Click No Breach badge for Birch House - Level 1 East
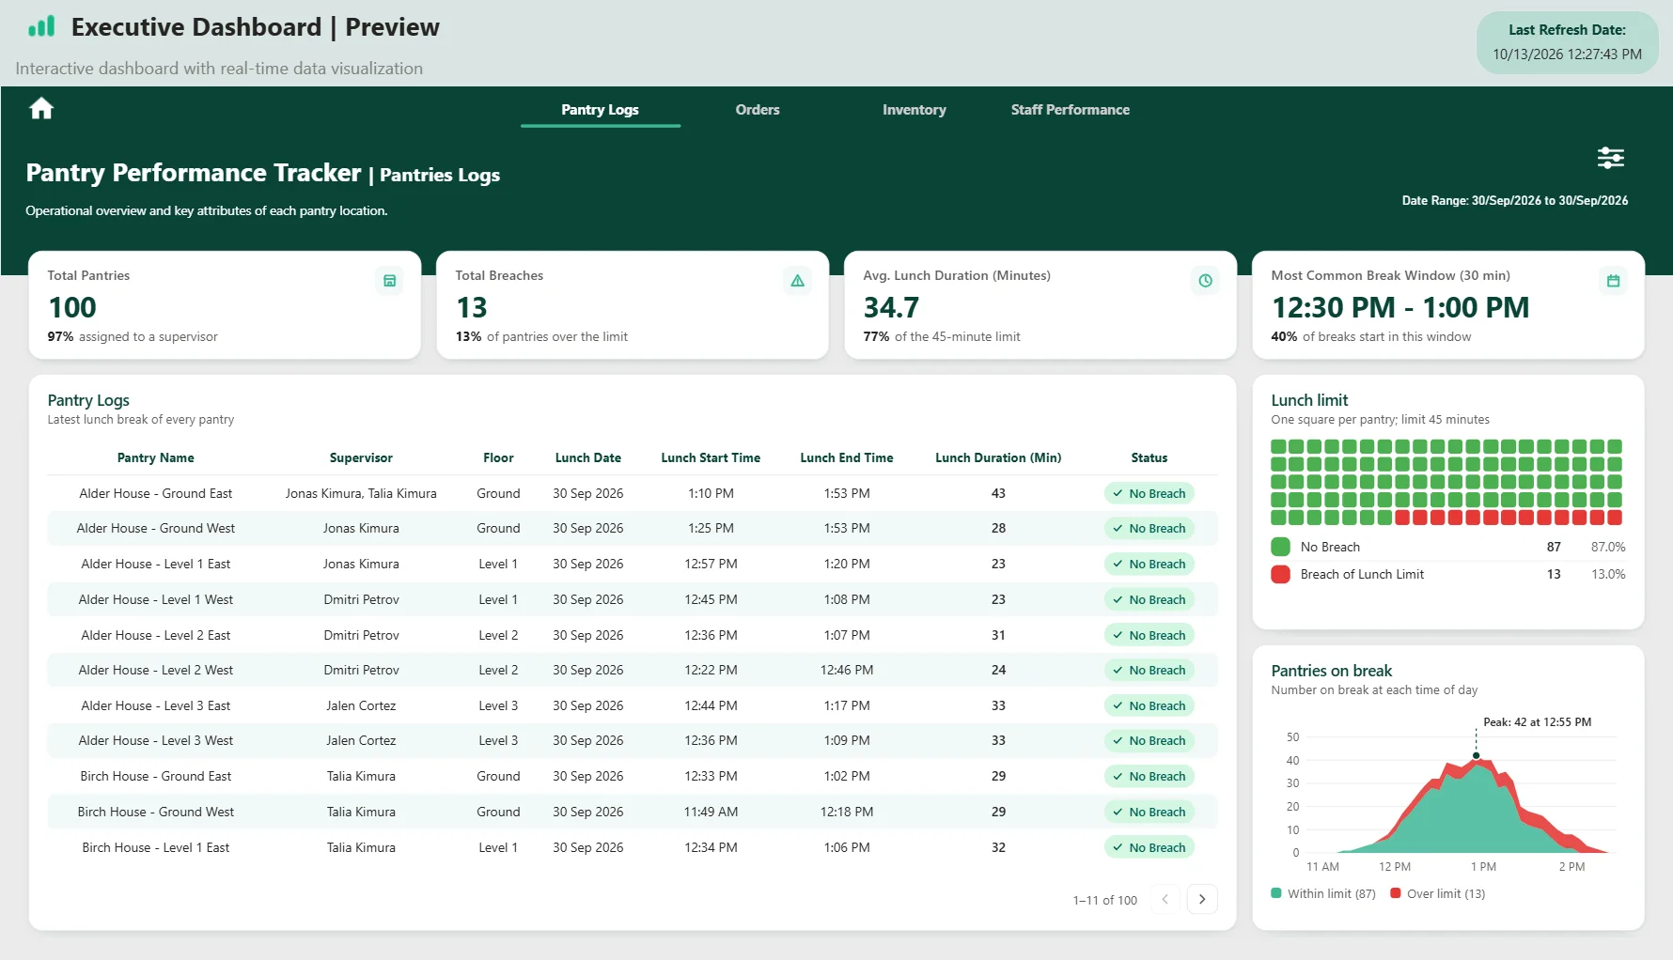This screenshot has width=1673, height=960. [1149, 847]
